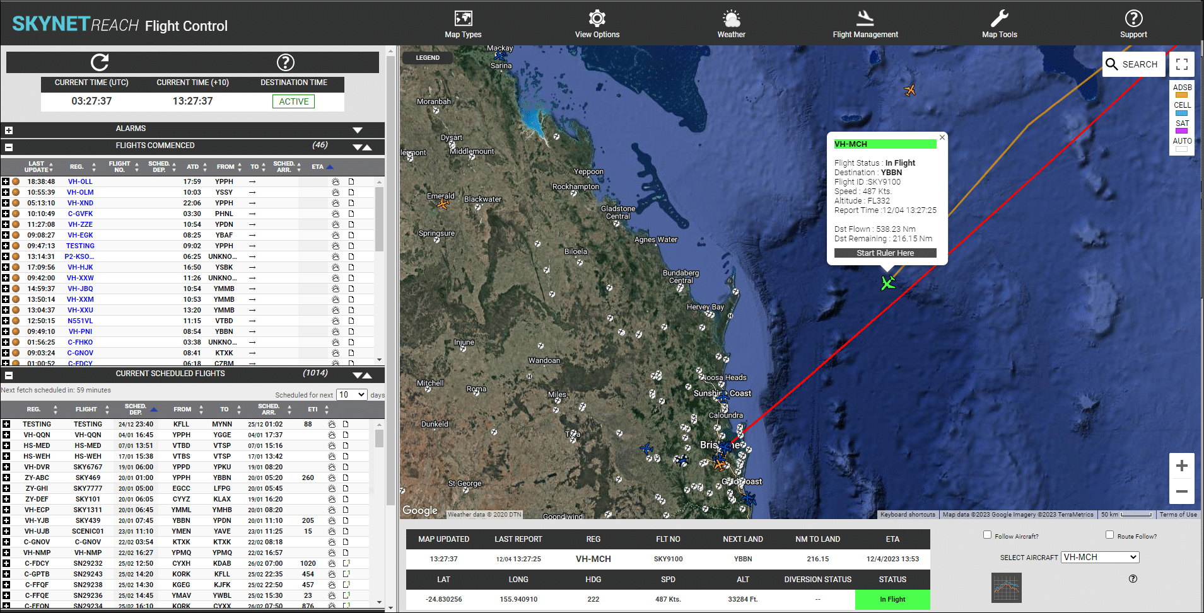Enable the Route Follow checkbox
The height and width of the screenshot is (613, 1204).
click(1109, 535)
